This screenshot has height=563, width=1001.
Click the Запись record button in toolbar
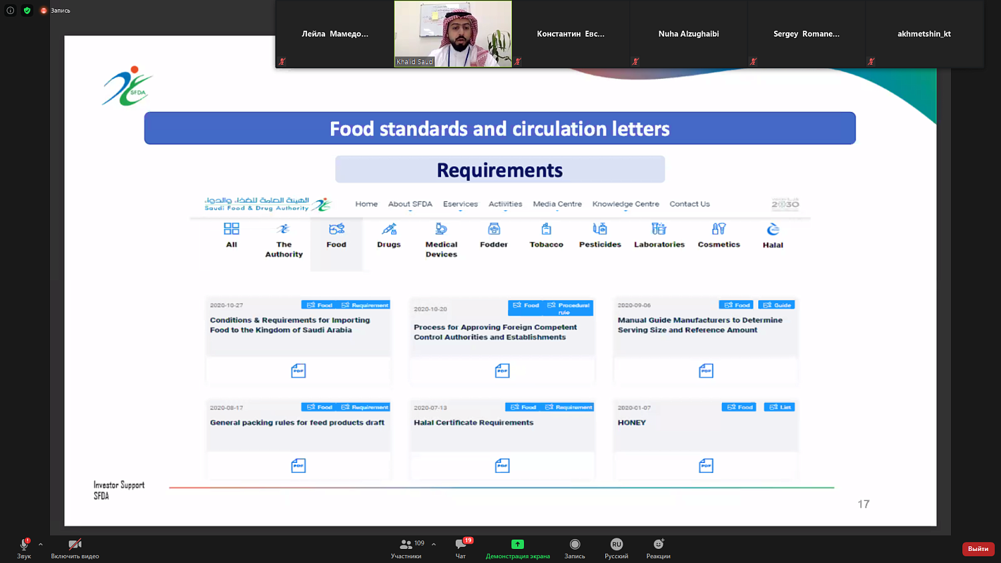pos(575,548)
